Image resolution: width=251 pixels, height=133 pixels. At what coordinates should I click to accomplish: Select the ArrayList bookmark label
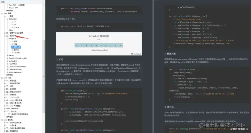click(x=12, y=39)
